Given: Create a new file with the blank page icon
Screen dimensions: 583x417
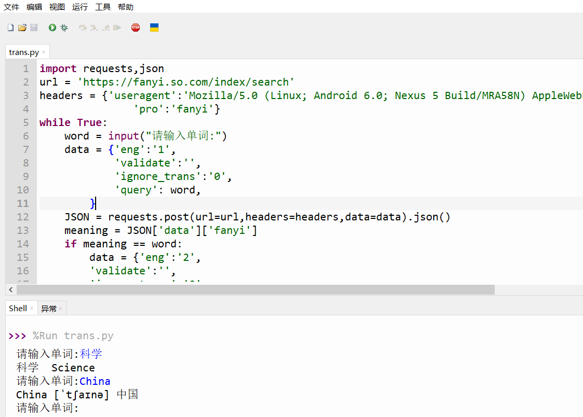Looking at the screenshot, I should 11,27.
